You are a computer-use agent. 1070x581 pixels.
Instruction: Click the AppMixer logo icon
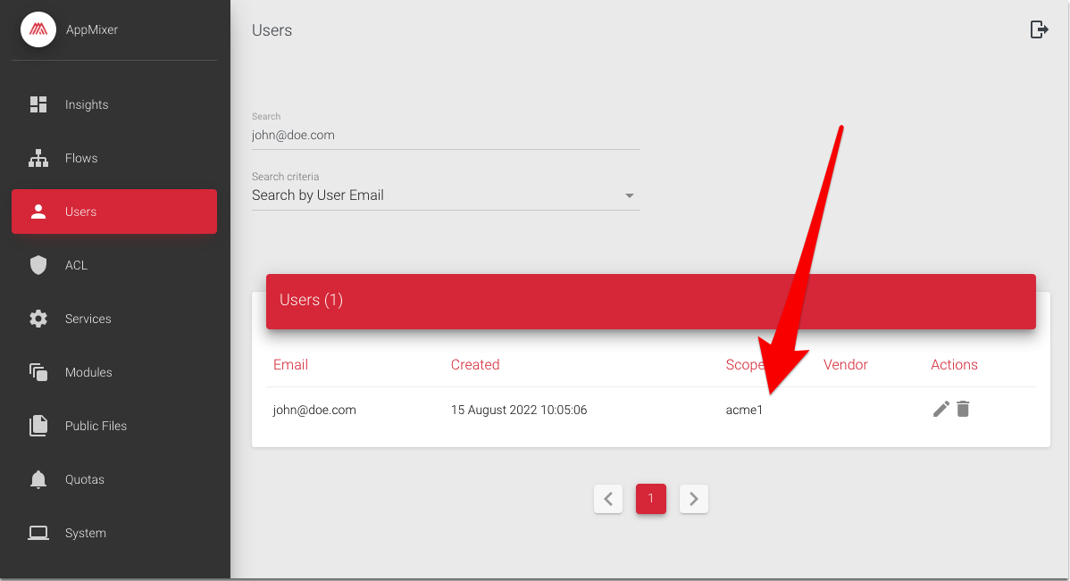38,29
